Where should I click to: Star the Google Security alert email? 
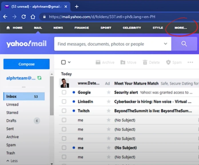pyautogui.click(x=109, y=92)
